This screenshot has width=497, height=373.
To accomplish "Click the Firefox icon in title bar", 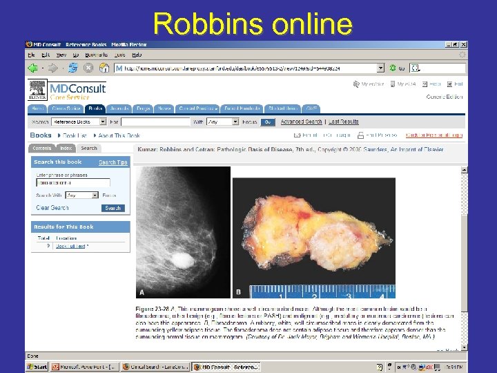I will tap(29, 44).
